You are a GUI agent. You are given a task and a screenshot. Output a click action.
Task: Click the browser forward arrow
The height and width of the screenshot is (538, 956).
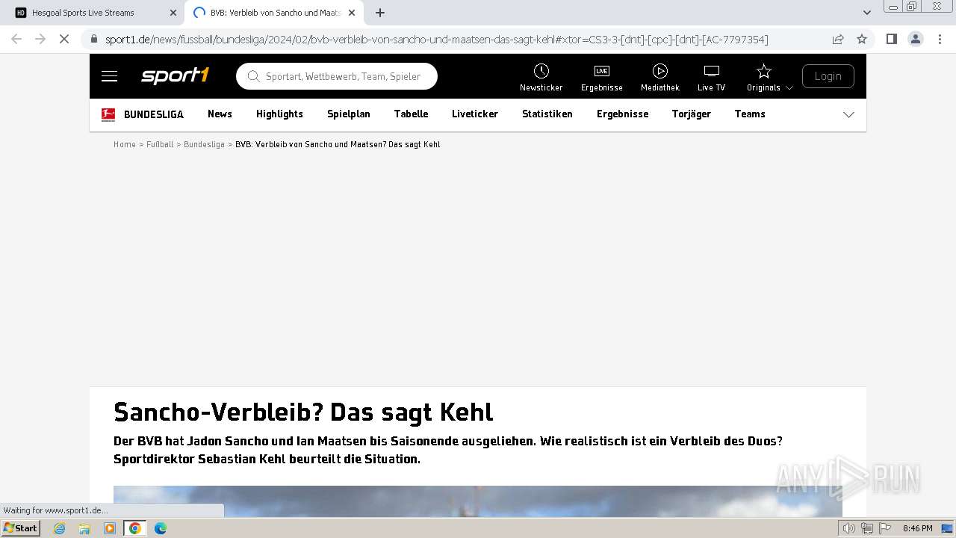point(40,39)
